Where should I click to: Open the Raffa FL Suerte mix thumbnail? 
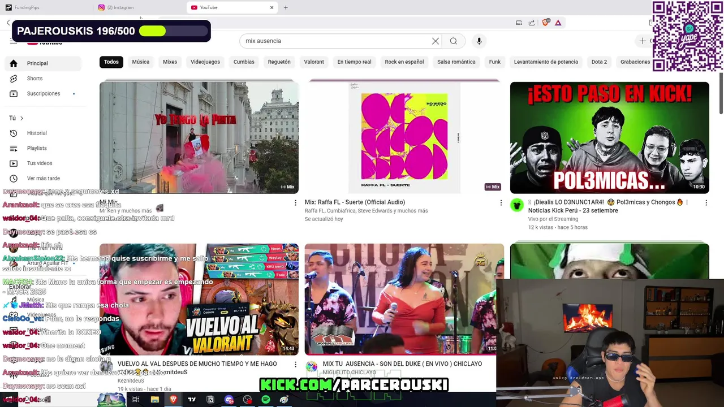pyautogui.click(x=404, y=137)
